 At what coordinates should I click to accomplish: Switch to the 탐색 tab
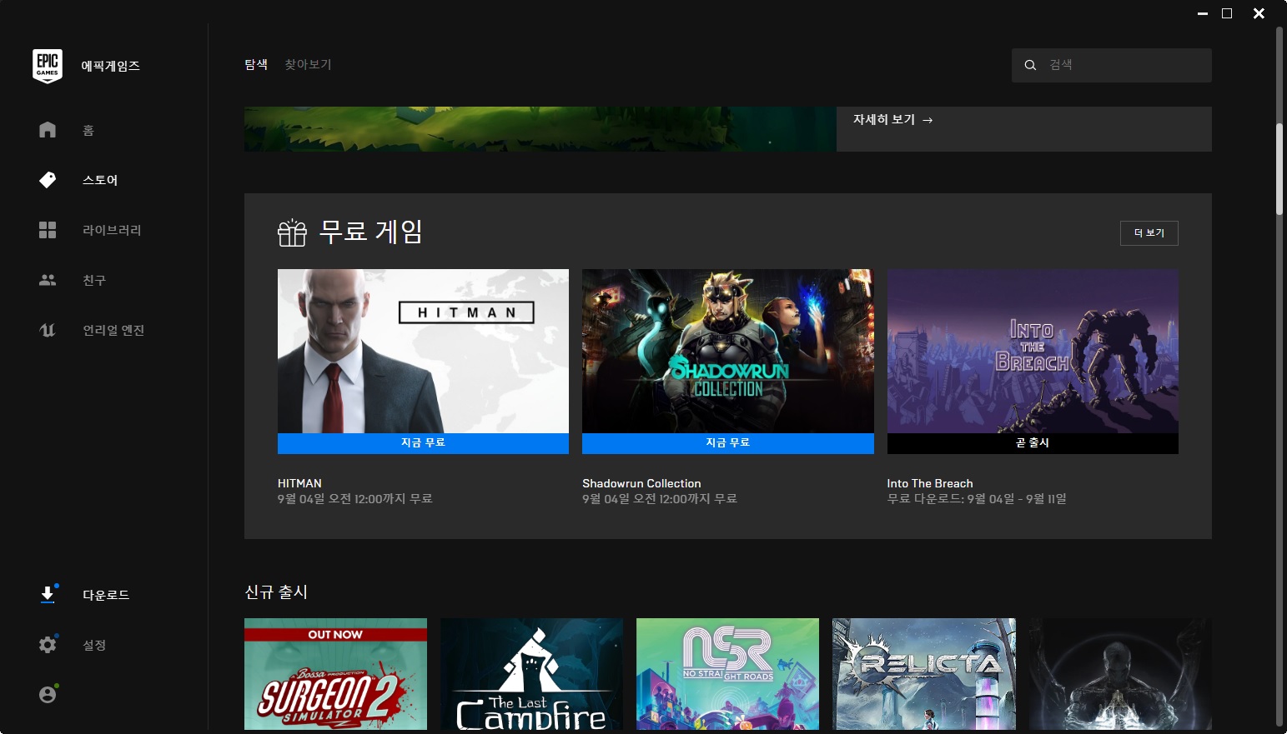click(256, 64)
